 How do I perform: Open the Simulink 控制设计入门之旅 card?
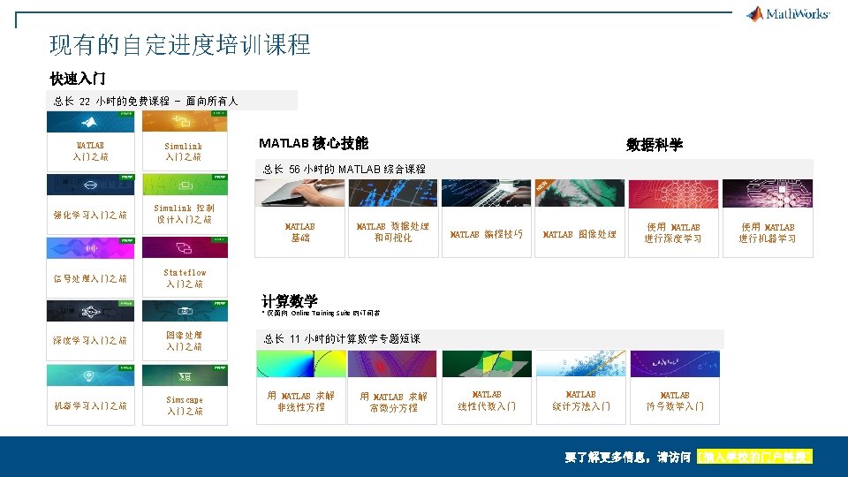click(x=185, y=204)
